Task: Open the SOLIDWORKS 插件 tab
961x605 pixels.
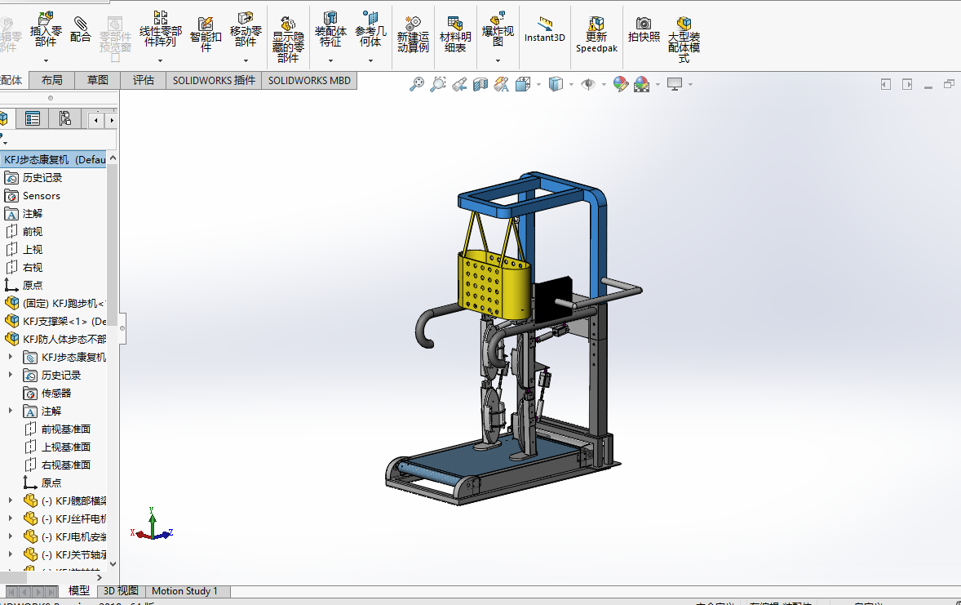Action: [x=214, y=80]
